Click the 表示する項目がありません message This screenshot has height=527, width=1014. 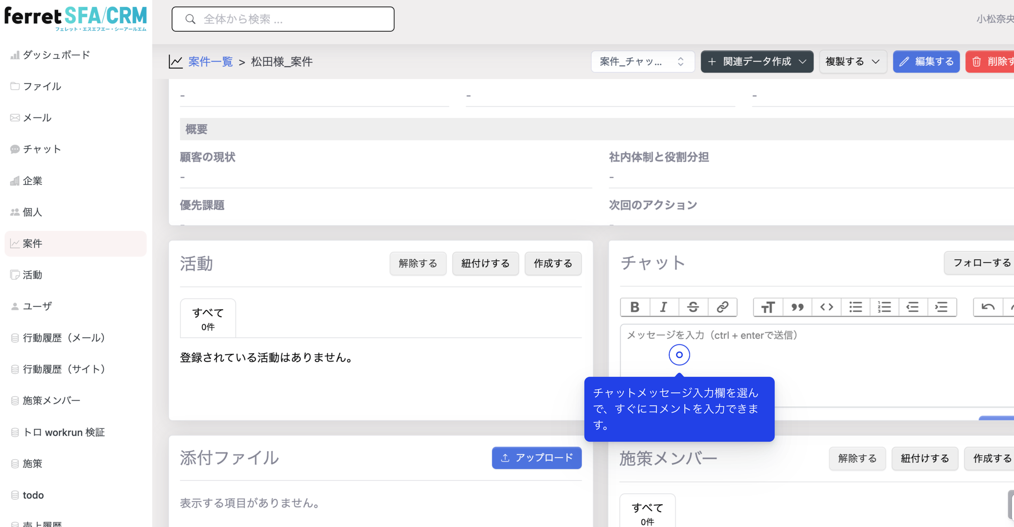pos(251,503)
